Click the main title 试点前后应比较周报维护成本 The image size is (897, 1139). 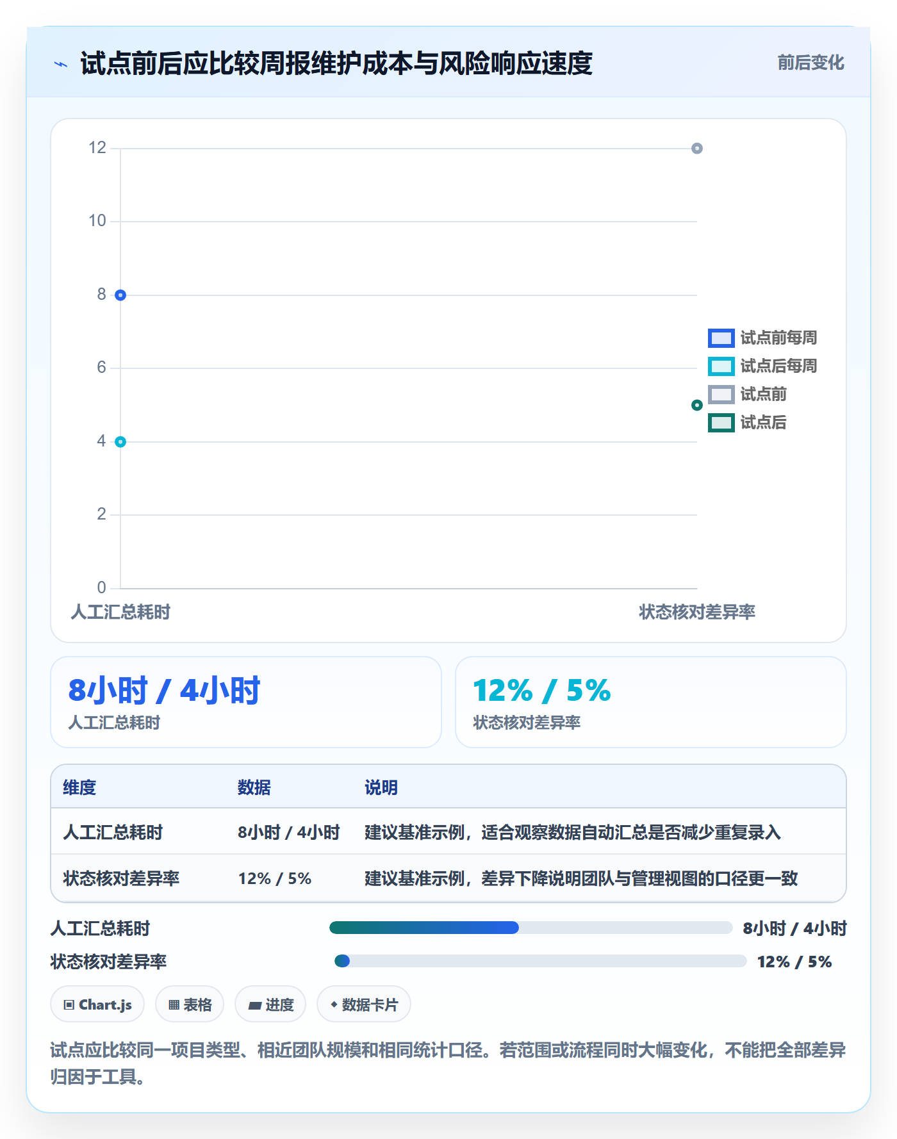[336, 63]
